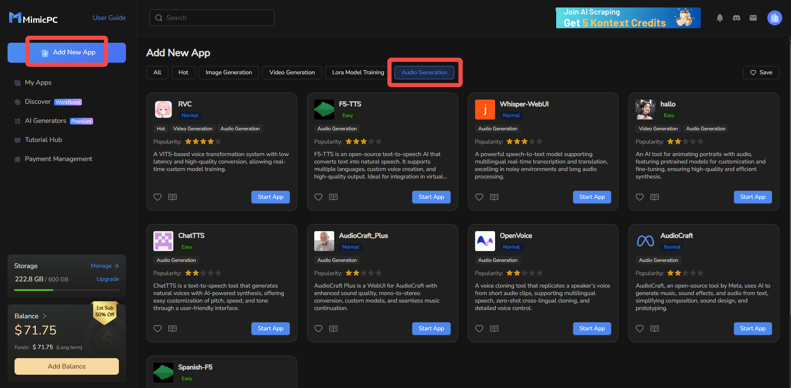
Task: Start the ChatTTS app
Action: [x=271, y=329]
